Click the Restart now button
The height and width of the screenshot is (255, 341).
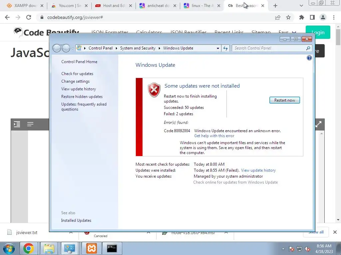coord(284,100)
